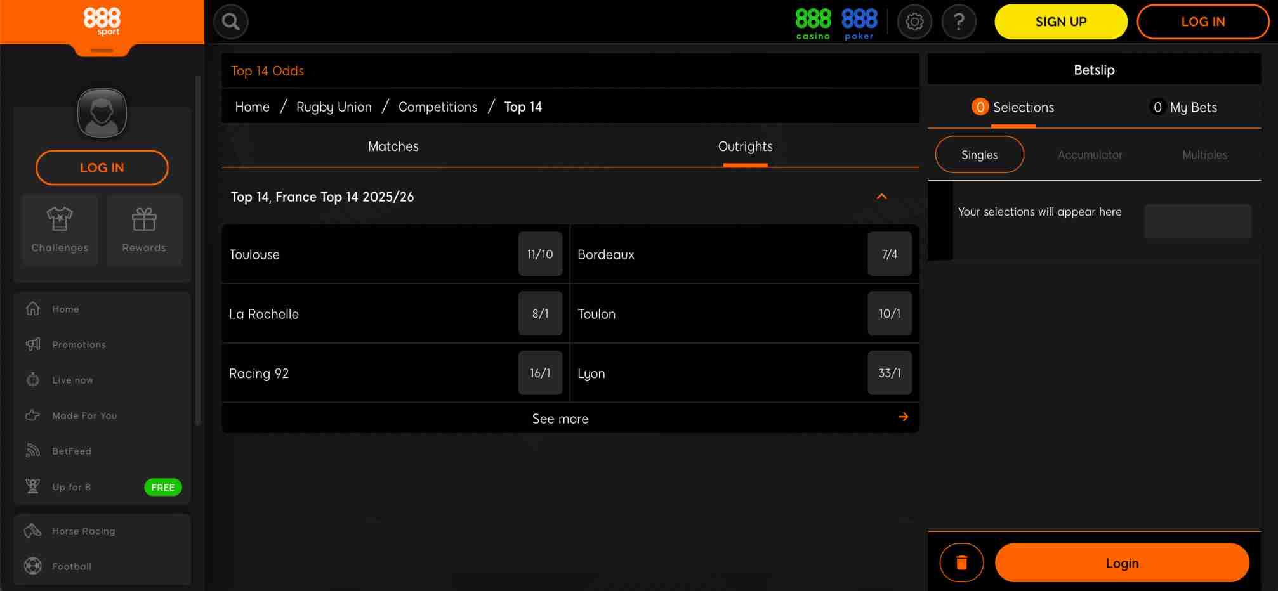Click the betslip trash can icon
The image size is (1278, 591).
click(x=961, y=562)
